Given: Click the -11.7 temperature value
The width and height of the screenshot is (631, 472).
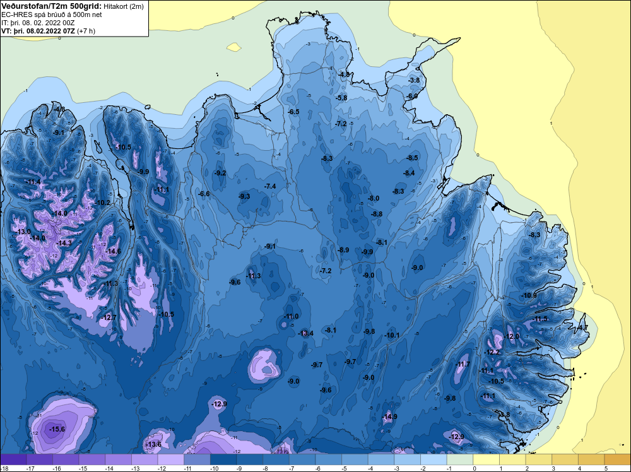Looking at the screenshot, I should click(x=463, y=364).
